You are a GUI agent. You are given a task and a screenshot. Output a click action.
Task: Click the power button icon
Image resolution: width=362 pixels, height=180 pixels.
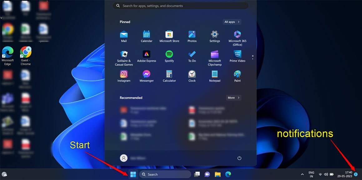tap(240, 158)
